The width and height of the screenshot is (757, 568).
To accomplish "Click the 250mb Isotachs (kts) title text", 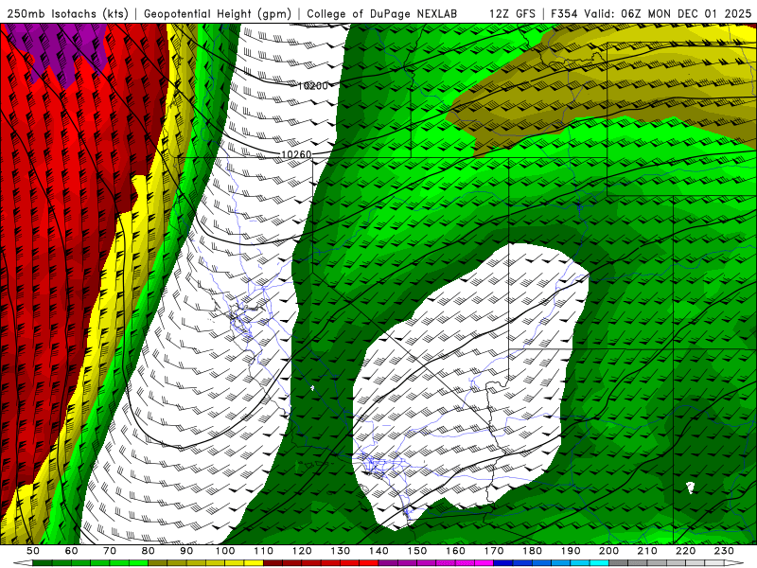I will [67, 13].
